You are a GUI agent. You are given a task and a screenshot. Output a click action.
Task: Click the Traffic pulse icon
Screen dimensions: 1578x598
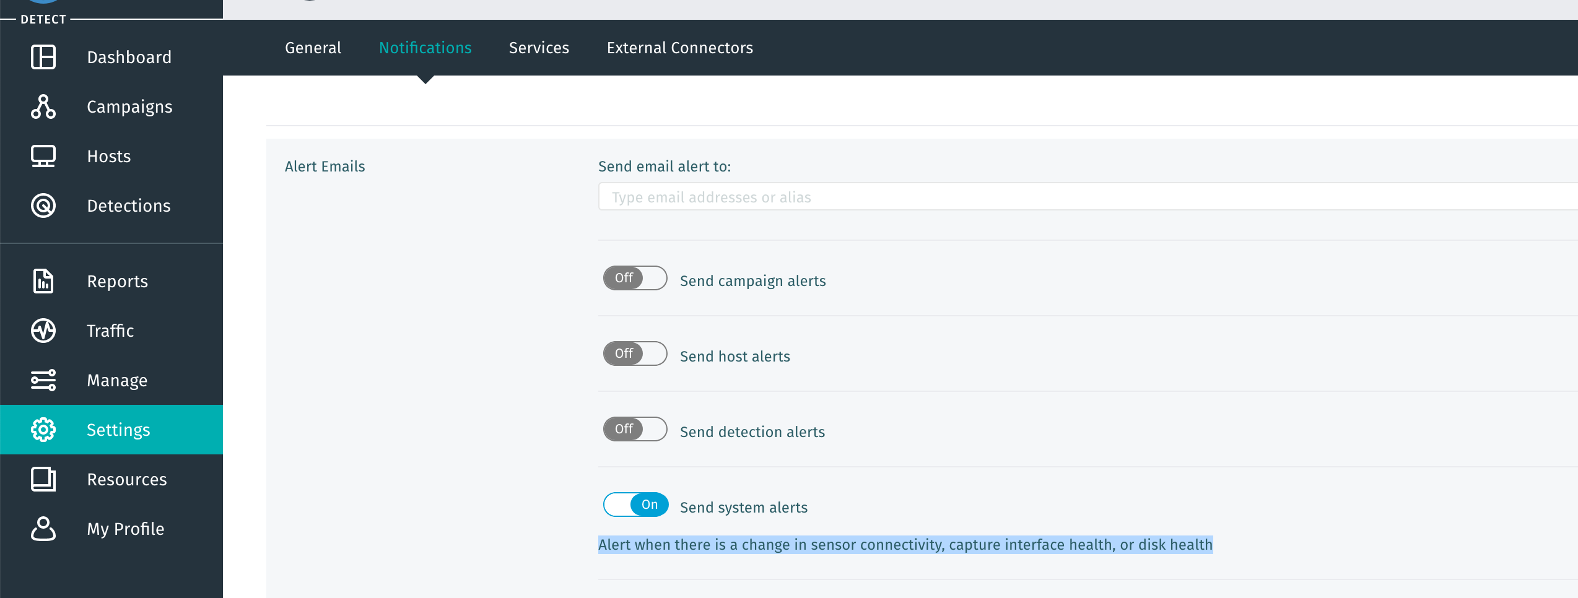[43, 331]
